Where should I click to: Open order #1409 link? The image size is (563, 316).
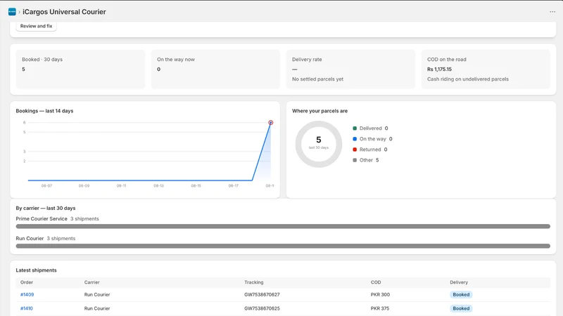click(27, 294)
